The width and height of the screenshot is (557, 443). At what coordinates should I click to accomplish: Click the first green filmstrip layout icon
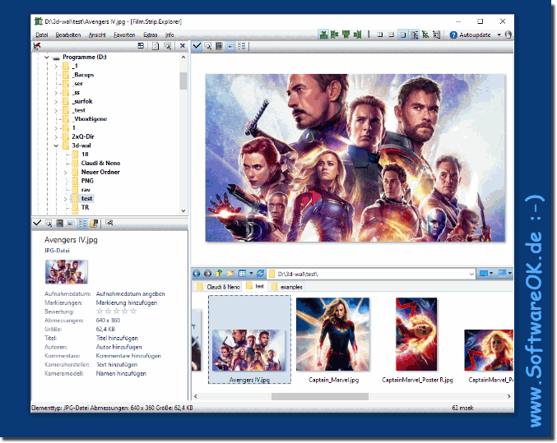point(323,35)
